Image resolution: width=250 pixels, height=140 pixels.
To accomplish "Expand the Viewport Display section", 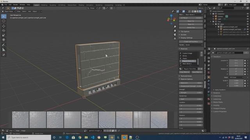I will click(x=219, y=108).
